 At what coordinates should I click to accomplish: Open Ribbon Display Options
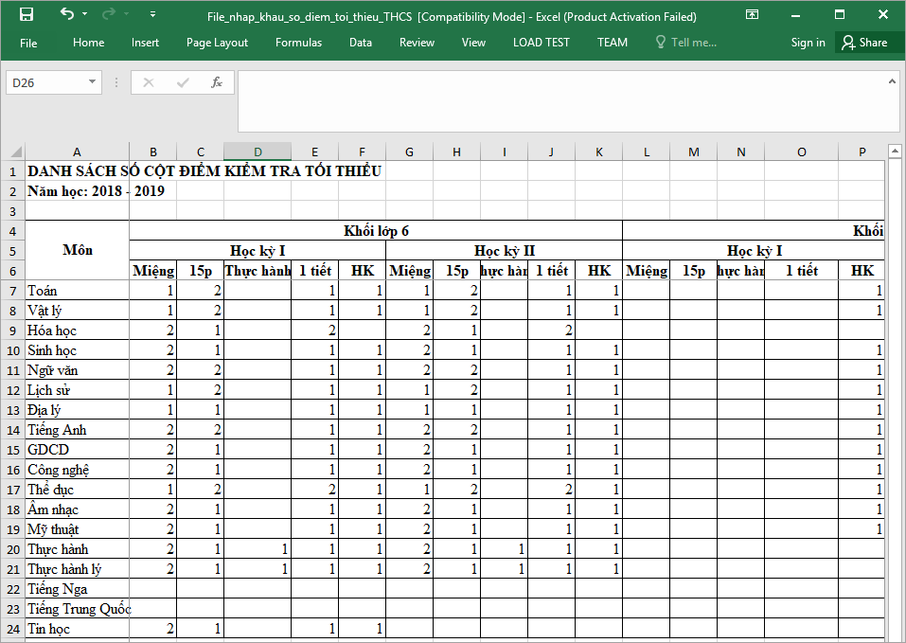(752, 15)
